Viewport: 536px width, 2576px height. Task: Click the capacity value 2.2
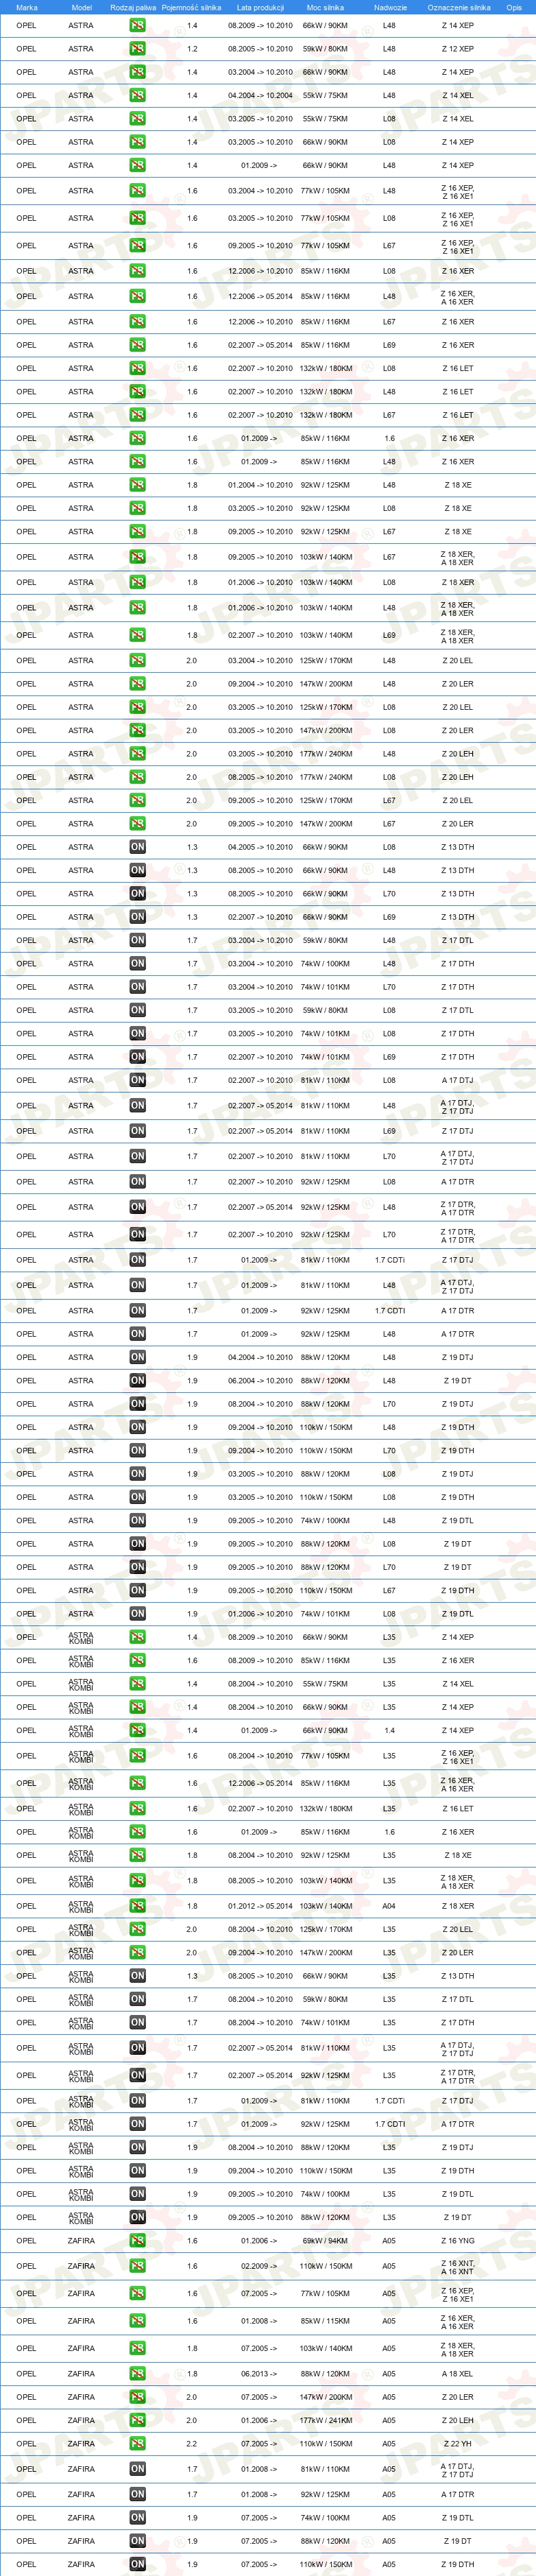(192, 2444)
